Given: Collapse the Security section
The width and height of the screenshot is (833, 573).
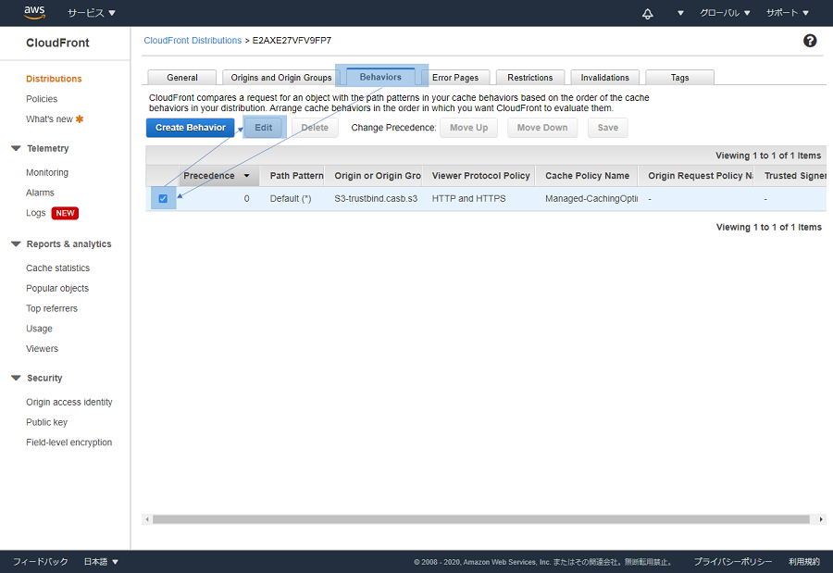Looking at the screenshot, I should click(16, 378).
